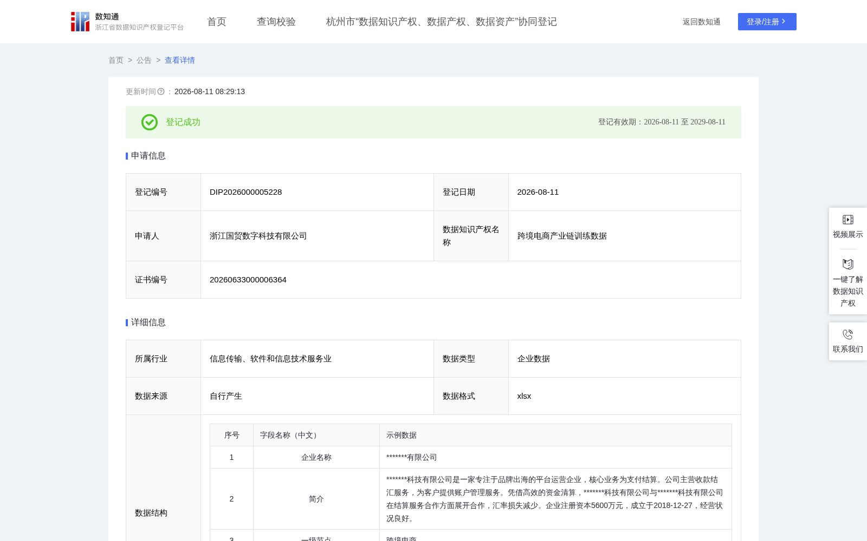Click the 字段名称（中文） column header
Image resolution: width=867 pixels, height=541 pixels.
tap(316, 435)
